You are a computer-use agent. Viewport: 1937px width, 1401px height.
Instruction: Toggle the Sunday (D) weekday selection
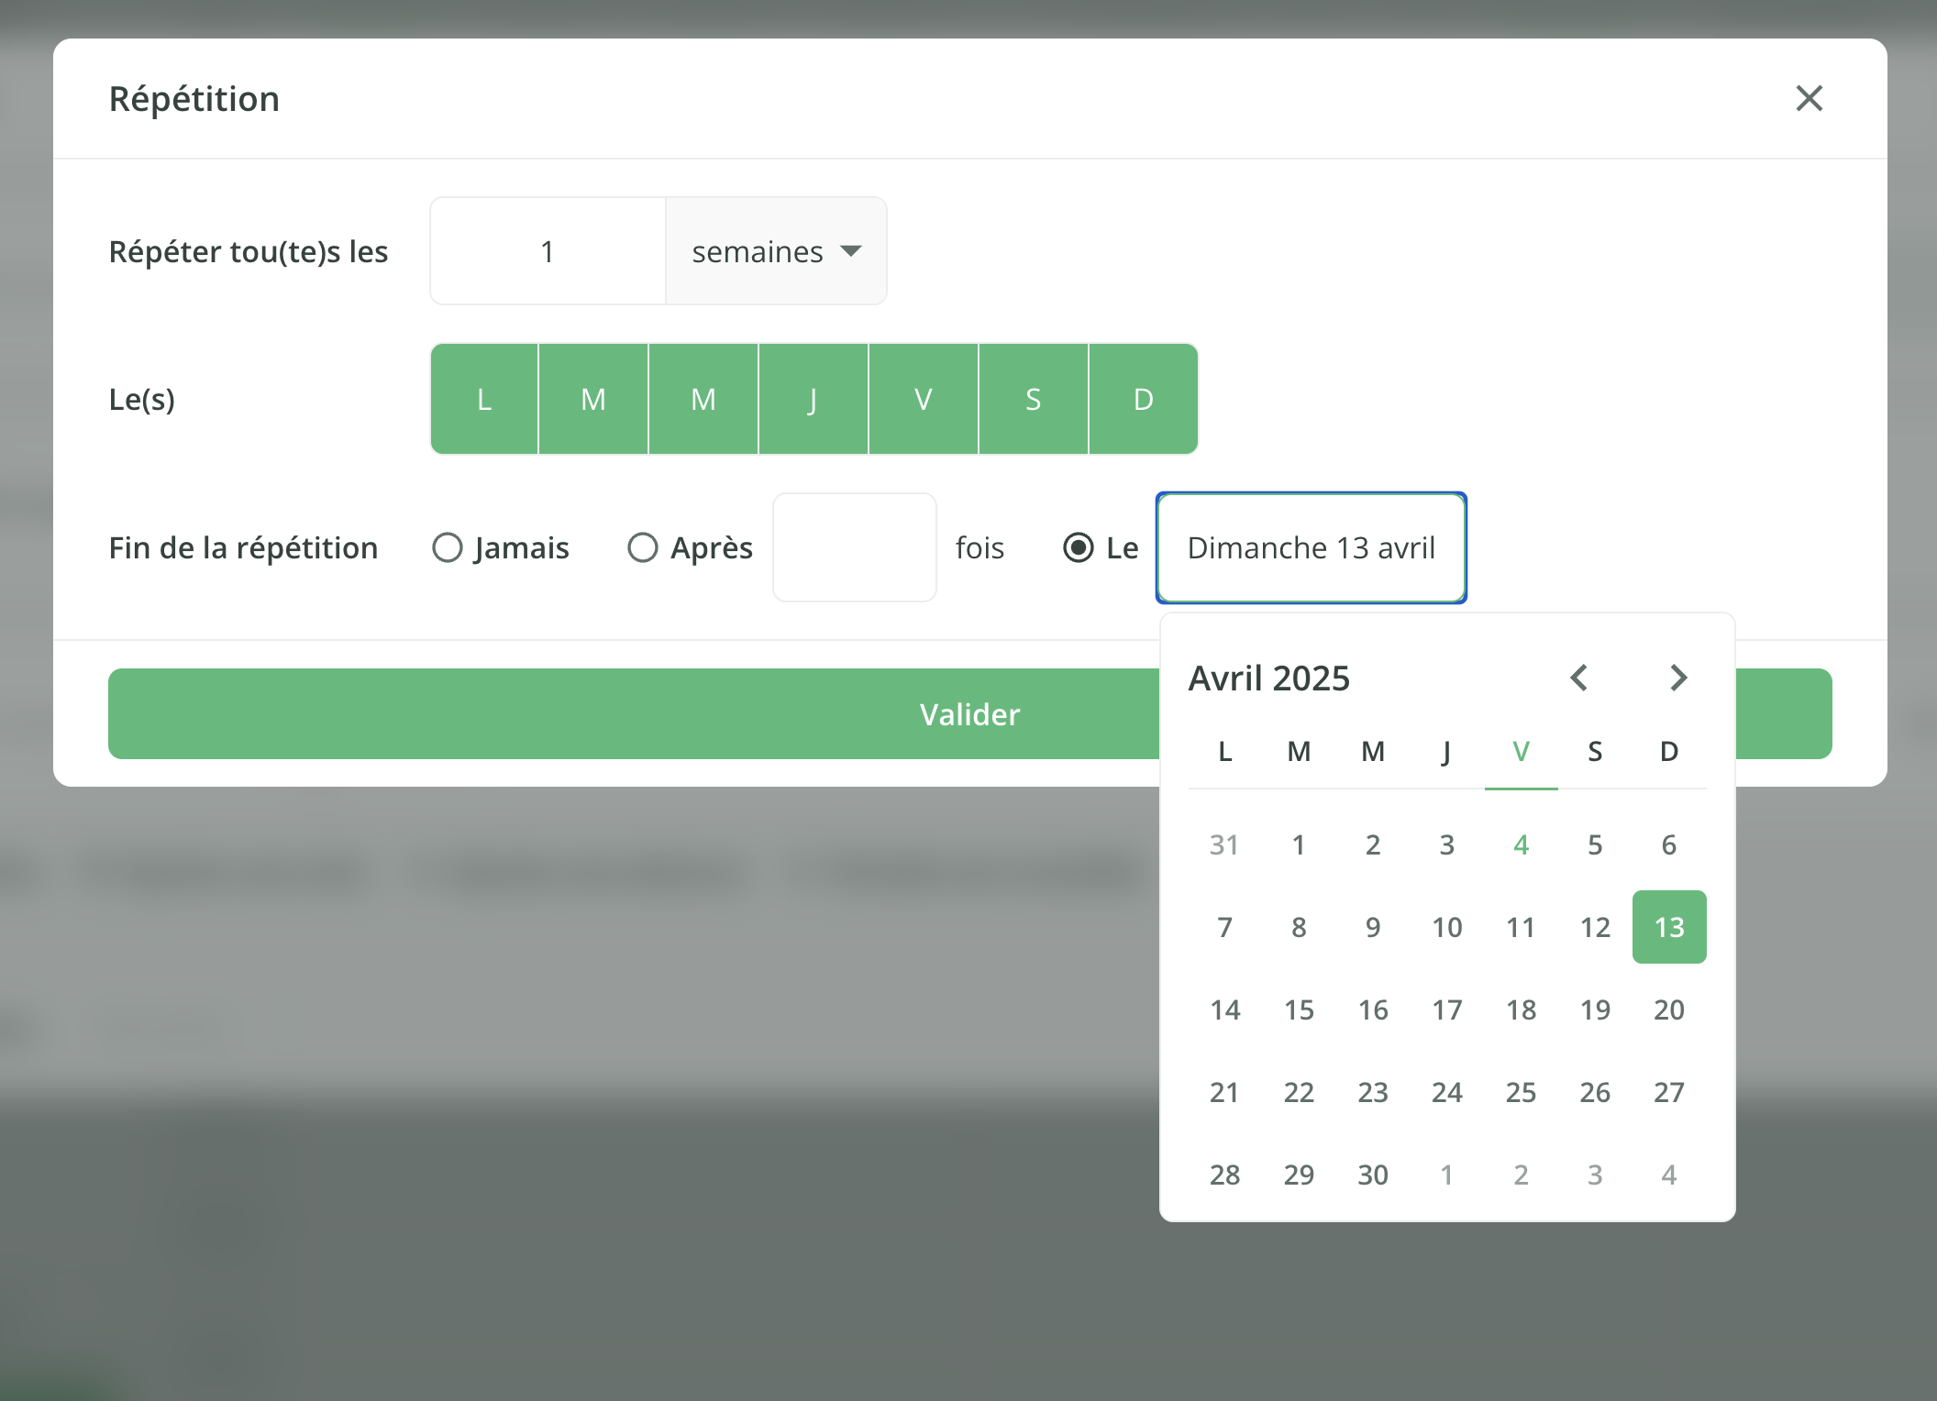pos(1143,398)
